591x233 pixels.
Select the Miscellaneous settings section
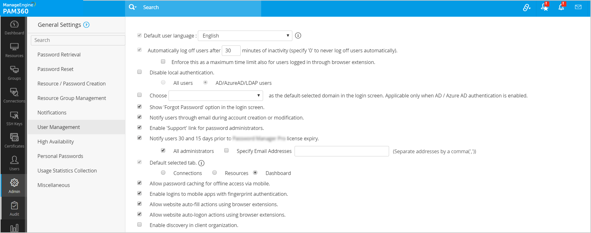click(x=54, y=185)
